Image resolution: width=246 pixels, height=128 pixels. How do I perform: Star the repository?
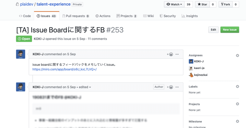pos(202,4)
